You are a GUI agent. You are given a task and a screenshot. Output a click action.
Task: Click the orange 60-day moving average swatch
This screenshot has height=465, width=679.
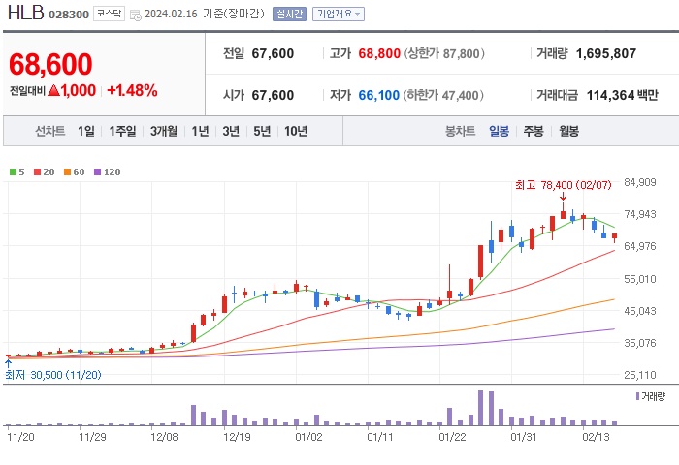[67, 172]
